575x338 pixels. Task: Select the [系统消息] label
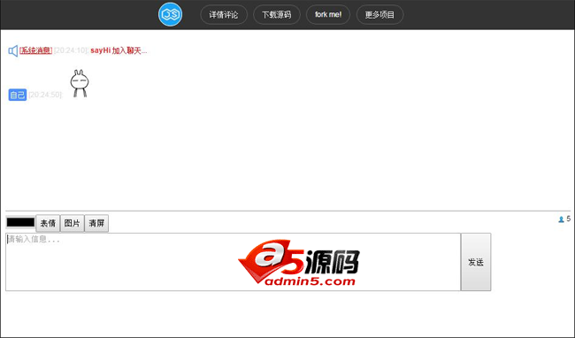35,50
